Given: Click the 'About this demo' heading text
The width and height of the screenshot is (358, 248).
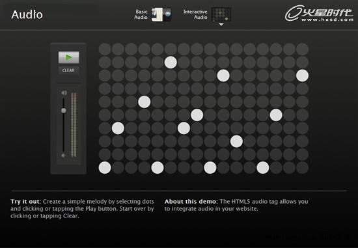Looking at the screenshot, I should (190, 202).
